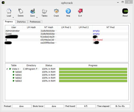This screenshot has width=134, height=112.
Task: Click the Save toolbar icon
Action: 32,11
